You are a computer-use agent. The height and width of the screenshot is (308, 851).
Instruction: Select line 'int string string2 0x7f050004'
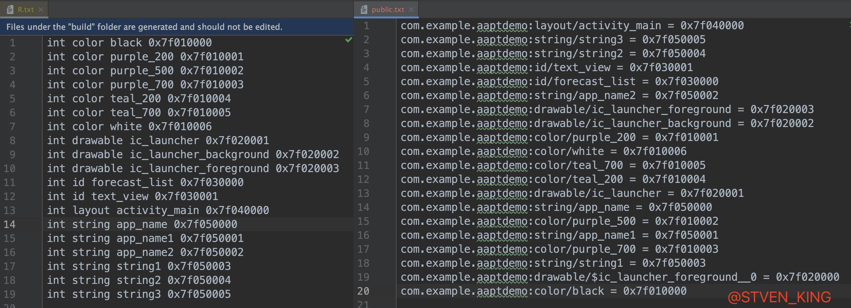[139, 280]
